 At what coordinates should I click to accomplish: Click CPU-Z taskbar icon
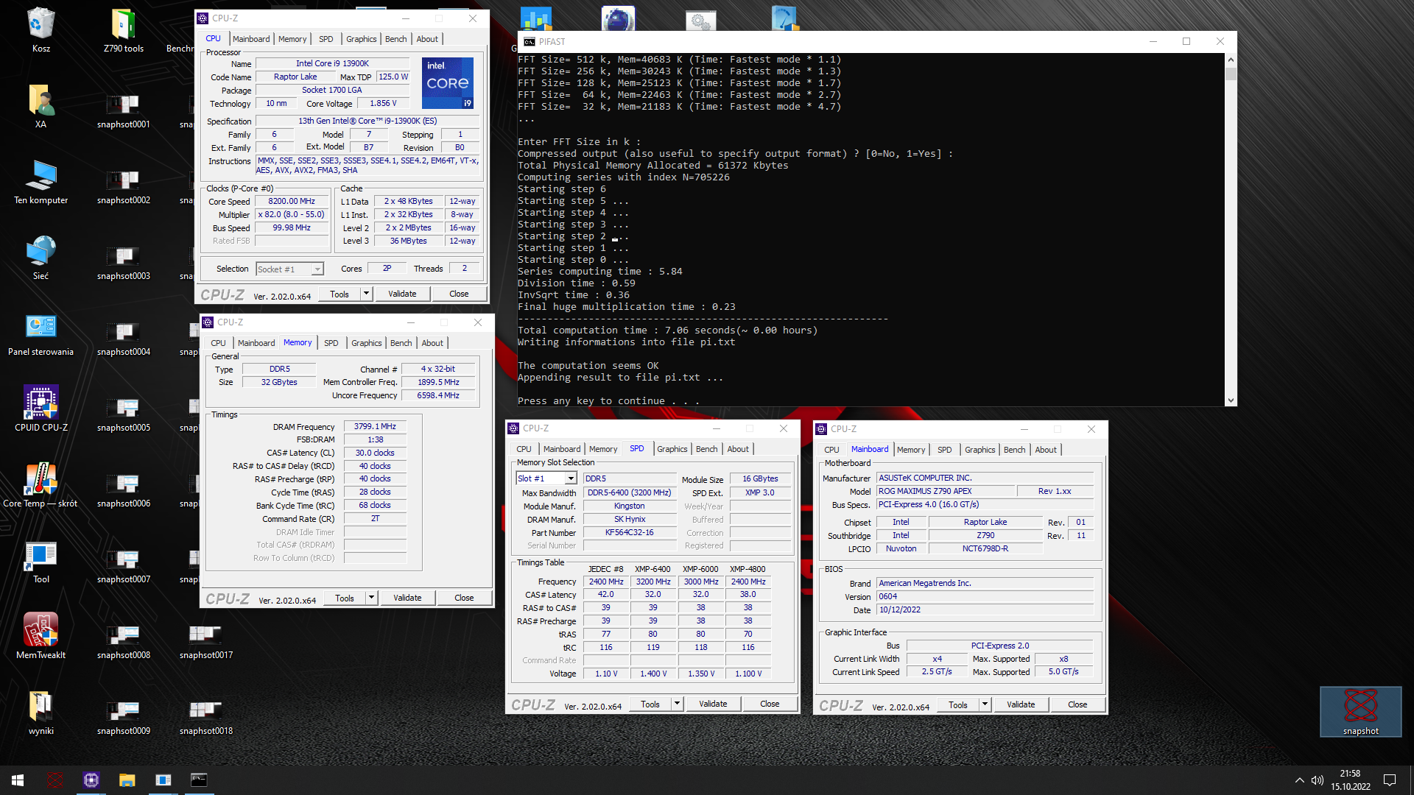click(91, 780)
